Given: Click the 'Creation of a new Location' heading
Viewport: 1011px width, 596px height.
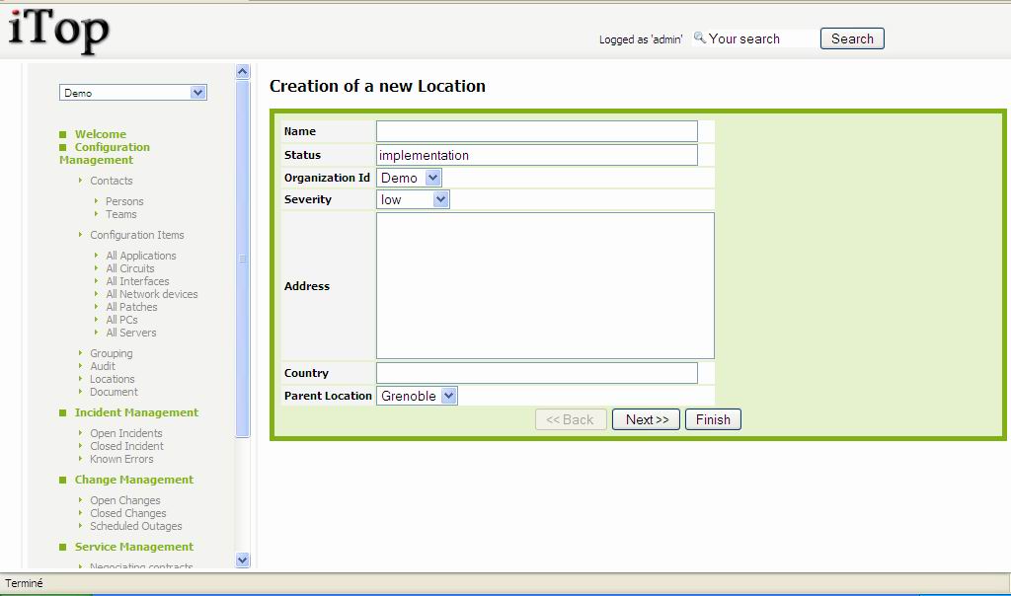Looking at the screenshot, I should coord(377,86).
